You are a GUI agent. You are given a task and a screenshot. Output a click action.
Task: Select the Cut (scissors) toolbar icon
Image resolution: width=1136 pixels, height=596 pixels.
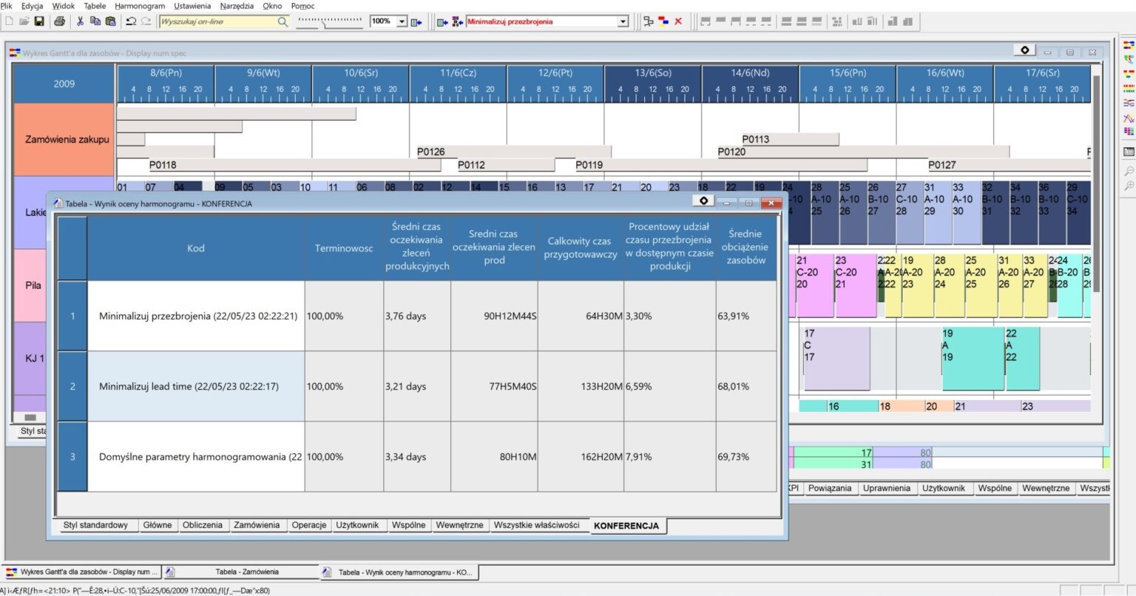click(x=81, y=21)
